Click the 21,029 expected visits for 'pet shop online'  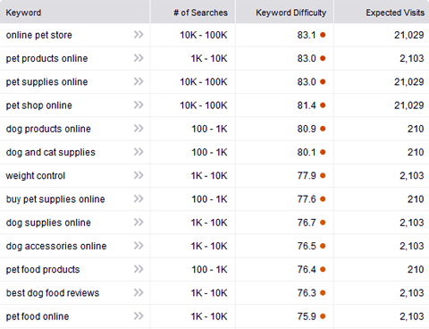(x=409, y=105)
